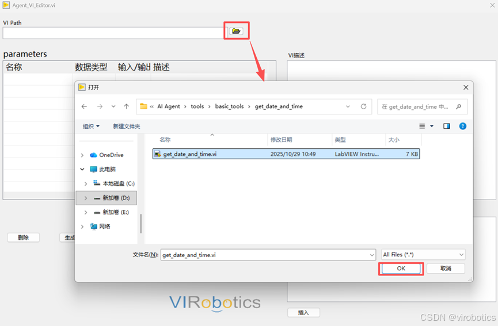
Task: Click the VI Path input field
Action: [x=115, y=33]
